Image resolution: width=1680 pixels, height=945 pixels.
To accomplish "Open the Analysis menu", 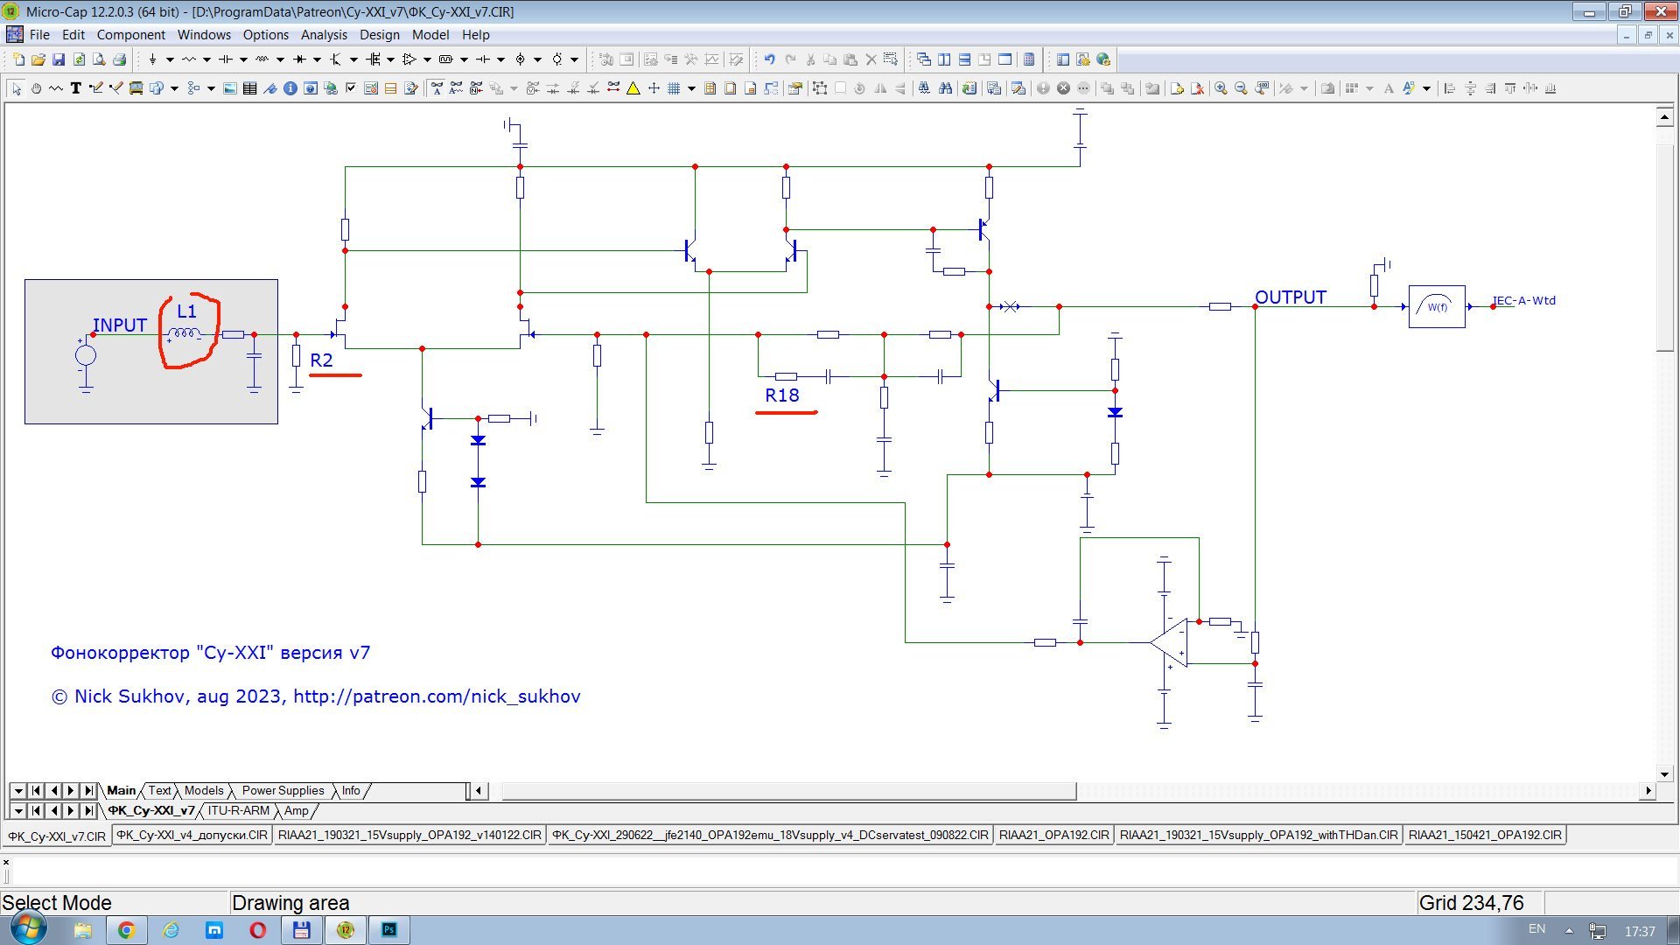I will (324, 35).
